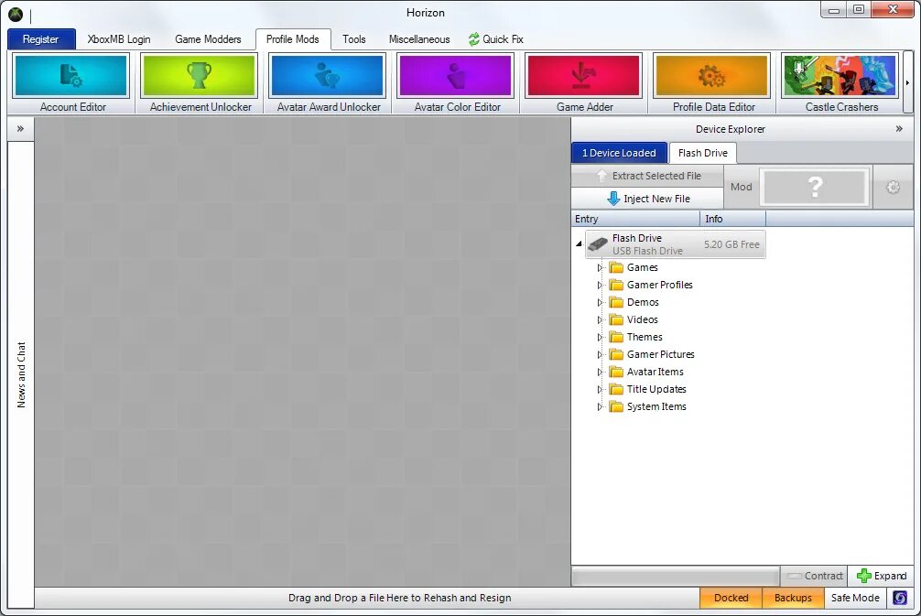Launch the Game Adder tile
This screenshot has height=616, width=921.
(583, 82)
